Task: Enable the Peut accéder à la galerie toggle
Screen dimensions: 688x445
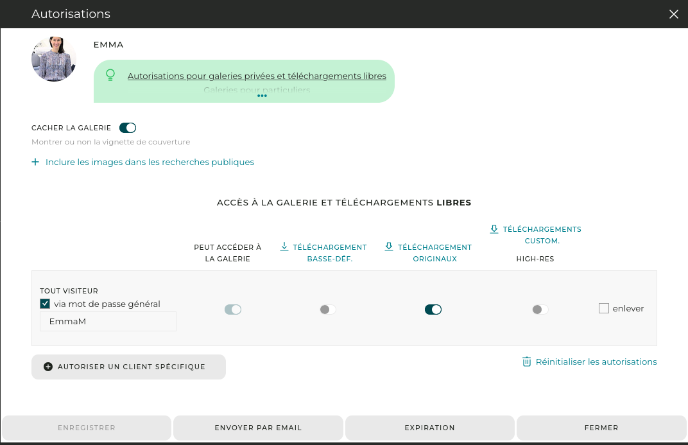Action: click(232, 309)
